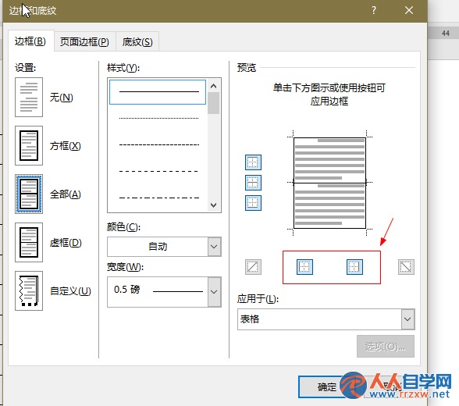Viewport: 459px width, 406px height.
Task: Click the 方框(X) label
Action: tap(65, 146)
